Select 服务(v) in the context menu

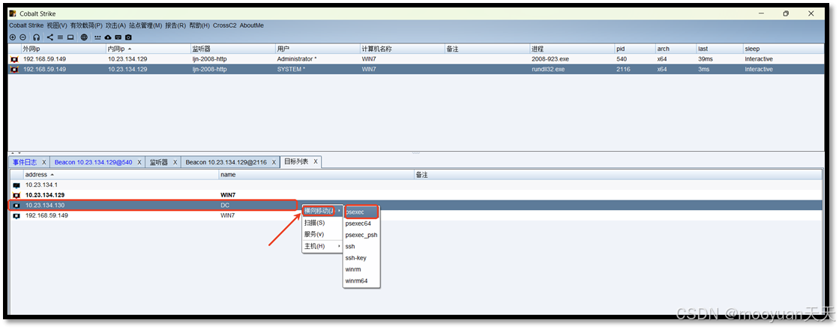point(322,234)
